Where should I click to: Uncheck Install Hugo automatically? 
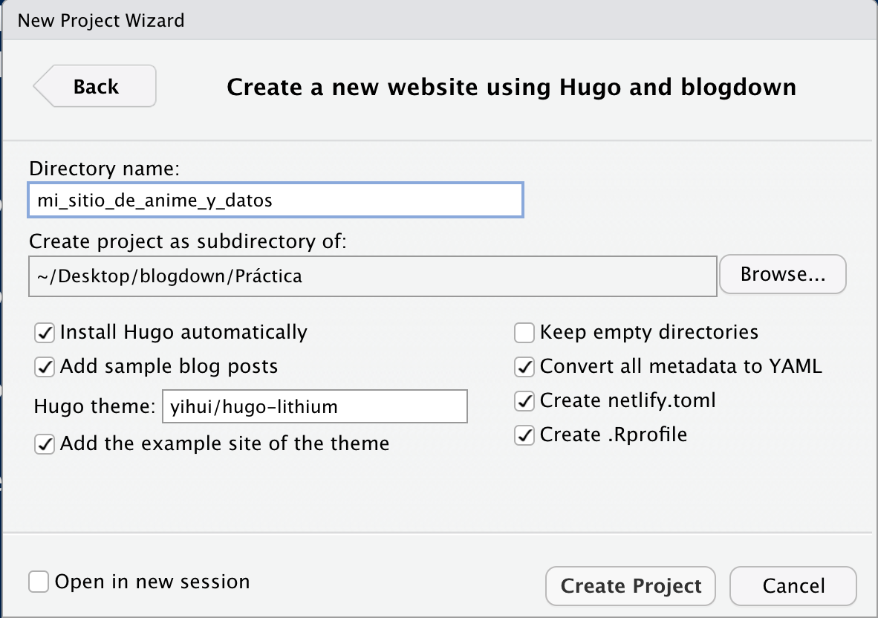45,333
